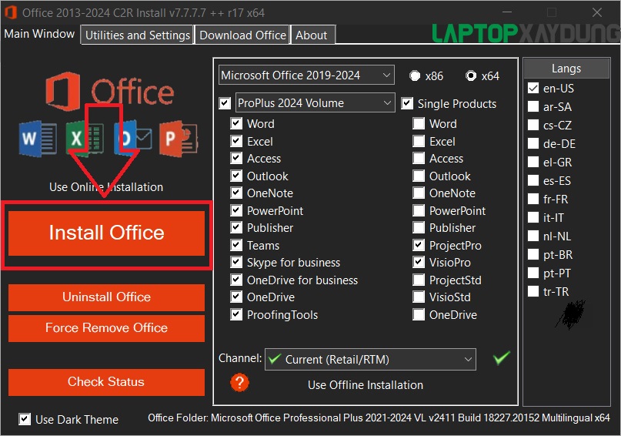The width and height of the screenshot is (621, 436).
Task: Uncheck Publisher in the ProPlus suite list
Action: (236, 227)
